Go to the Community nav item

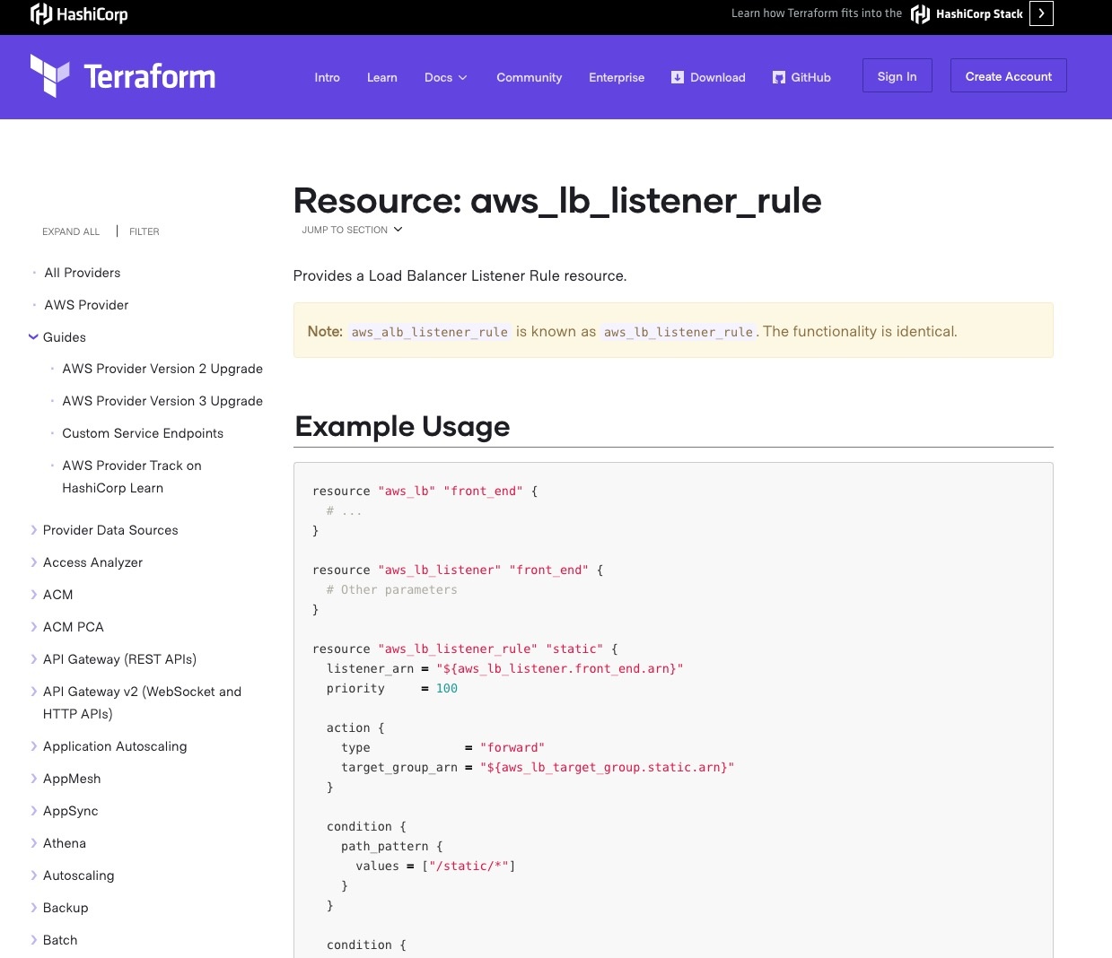click(x=529, y=77)
